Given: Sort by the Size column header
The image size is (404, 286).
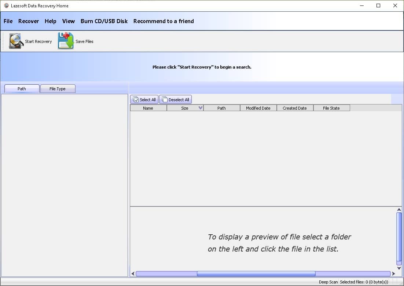Looking at the screenshot, I should (185, 108).
